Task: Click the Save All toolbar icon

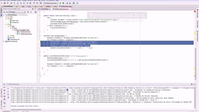Action: [x=5, y=3]
